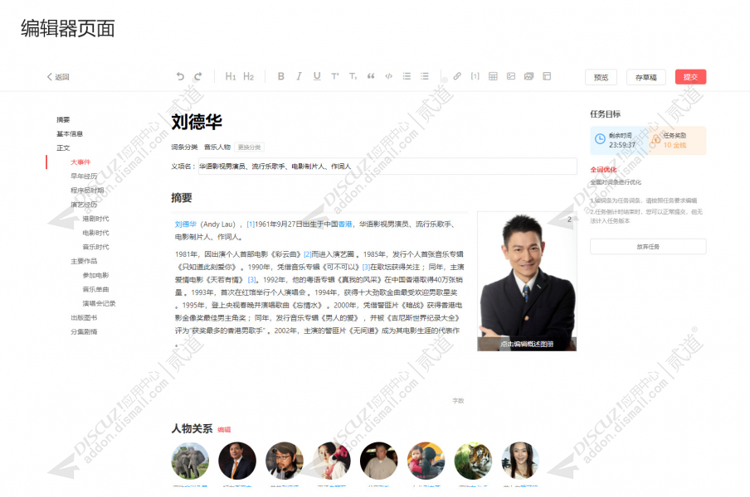Screen dimensions: 750x497
Task: Insert a hyperlink
Action: point(456,76)
